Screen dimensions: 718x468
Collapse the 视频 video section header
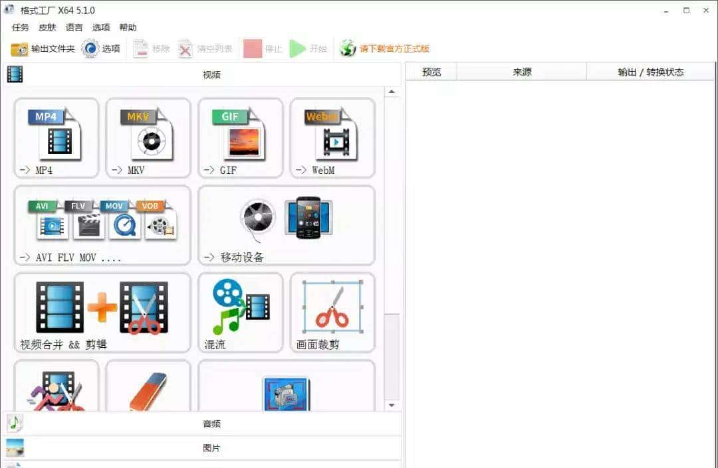pos(211,74)
